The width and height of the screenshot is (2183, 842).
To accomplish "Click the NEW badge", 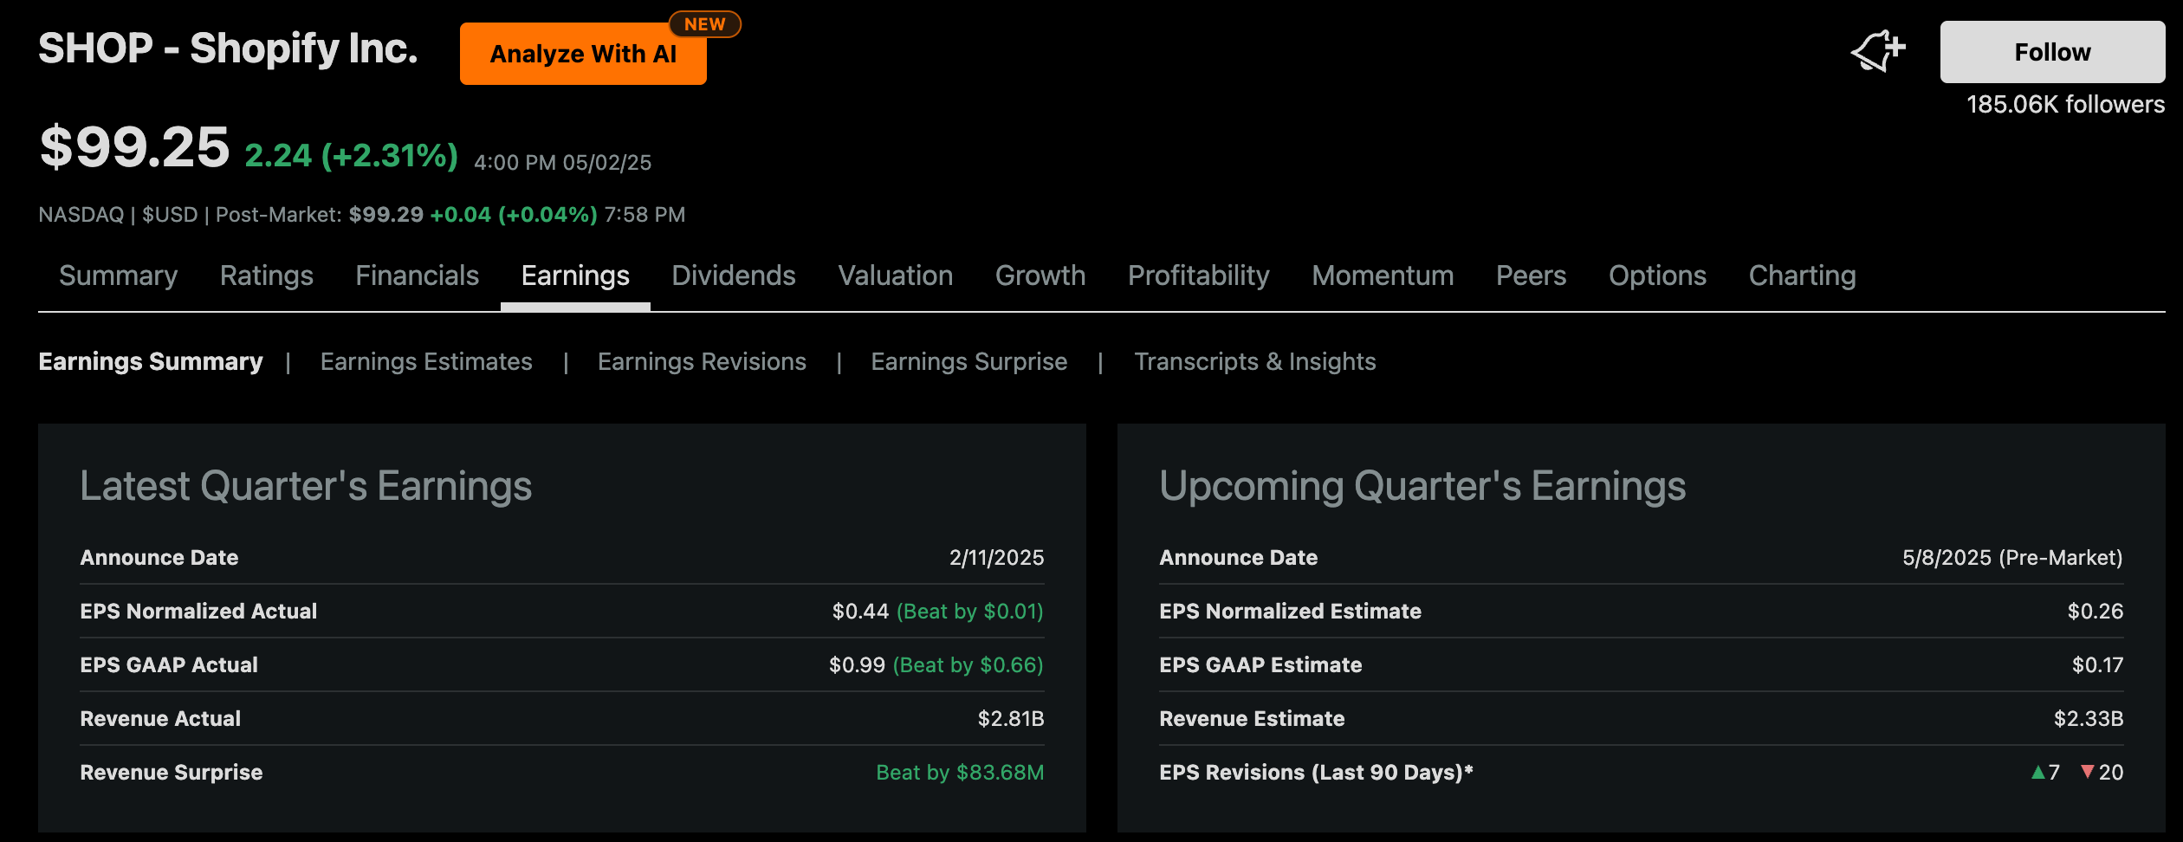I will [704, 24].
